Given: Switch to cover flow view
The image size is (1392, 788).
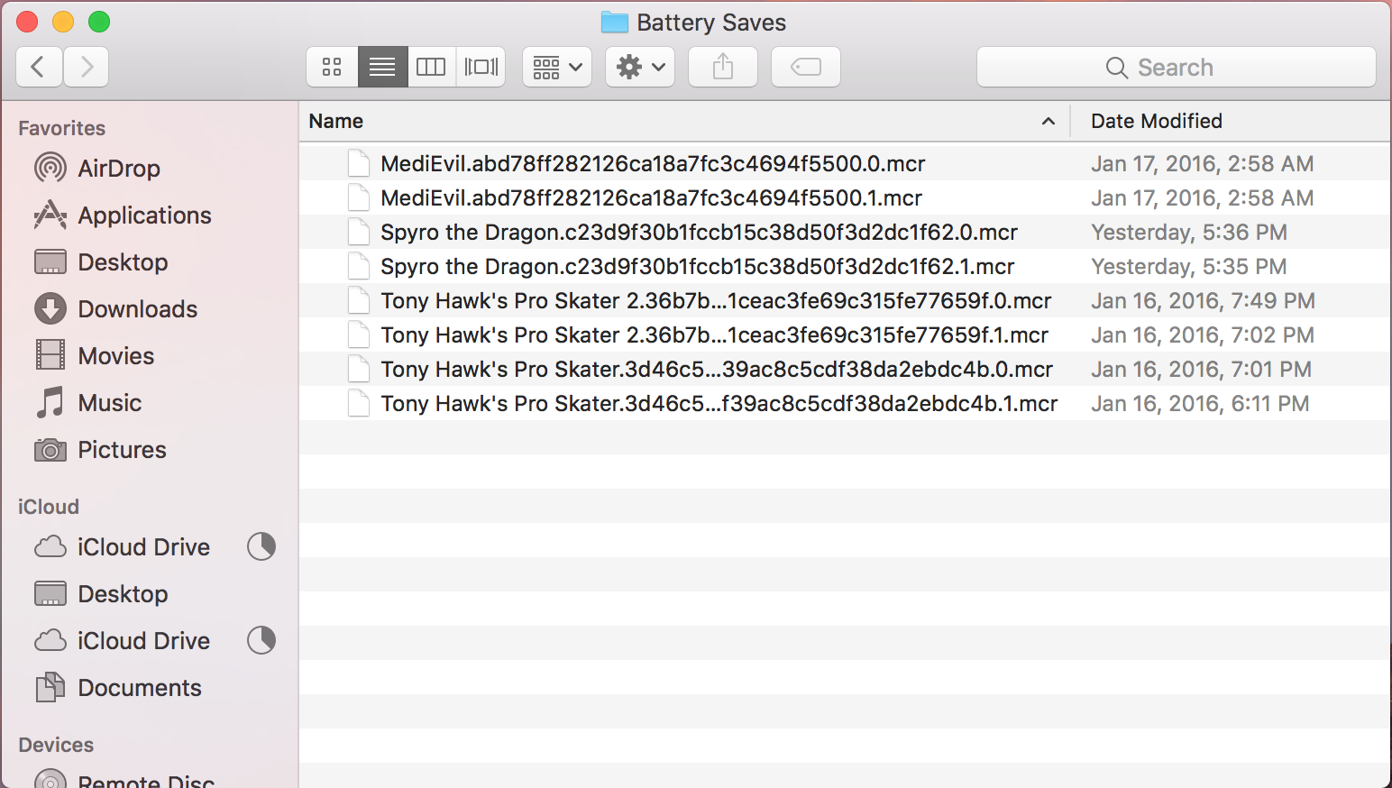Looking at the screenshot, I should [x=481, y=67].
